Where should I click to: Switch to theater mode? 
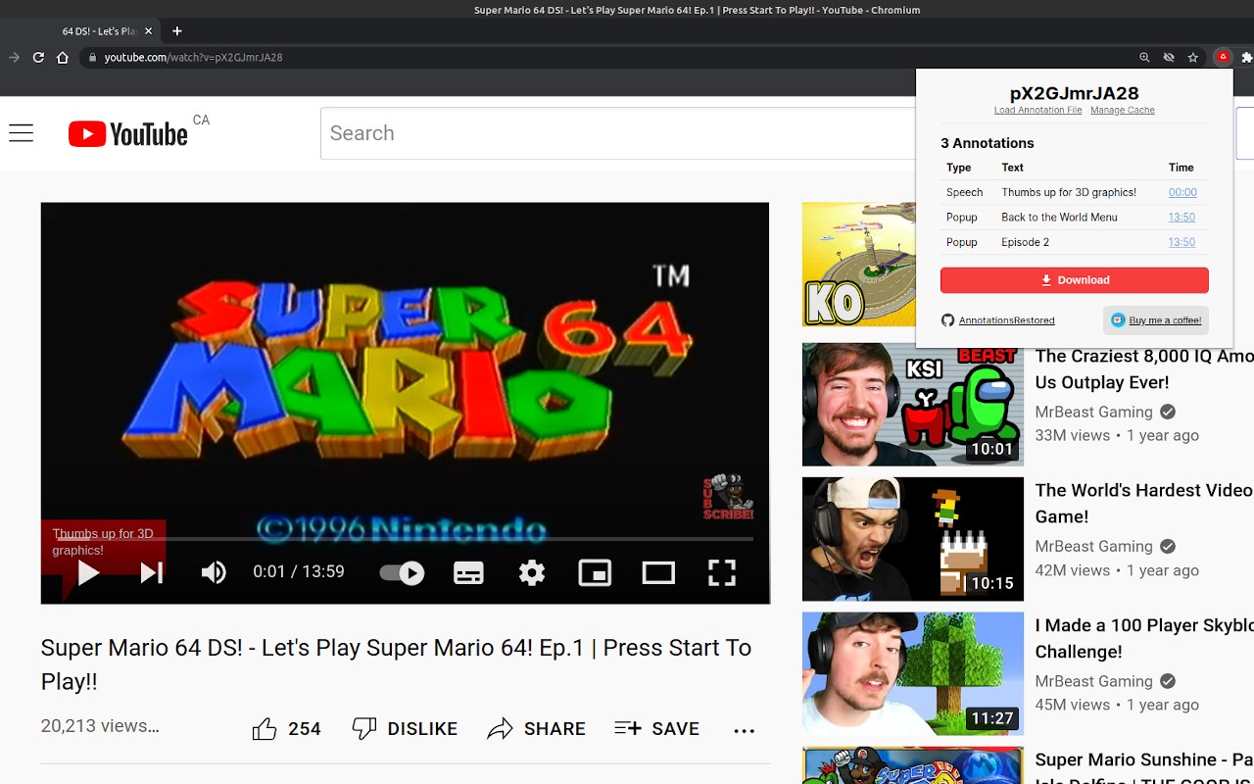(x=658, y=572)
